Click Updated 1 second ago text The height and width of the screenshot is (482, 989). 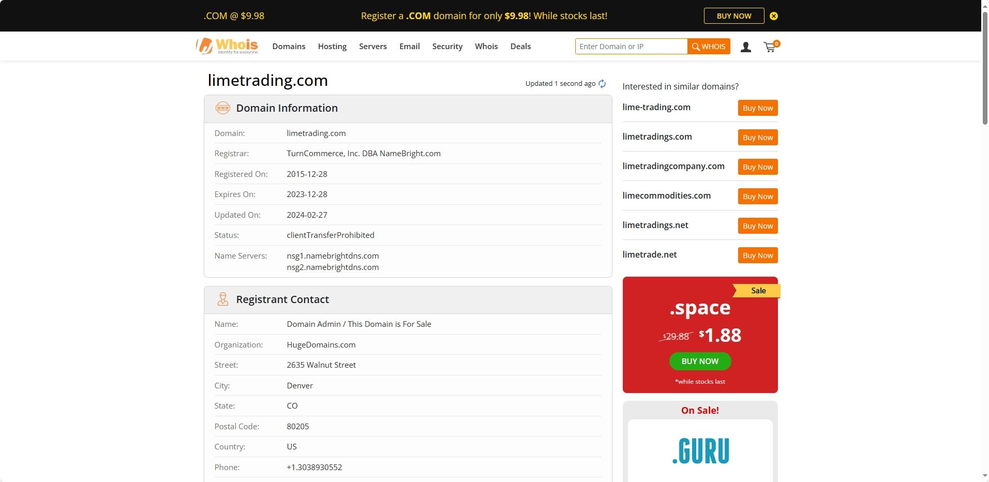click(x=560, y=84)
